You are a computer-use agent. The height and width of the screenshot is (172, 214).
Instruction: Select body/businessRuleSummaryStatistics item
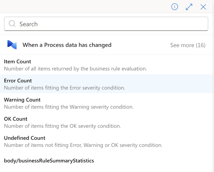[49, 161]
